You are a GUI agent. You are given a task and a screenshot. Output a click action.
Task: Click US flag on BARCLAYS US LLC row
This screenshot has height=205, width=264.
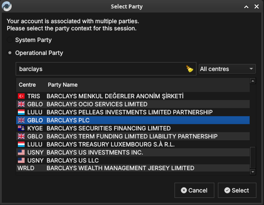pyautogui.click(x=21, y=160)
